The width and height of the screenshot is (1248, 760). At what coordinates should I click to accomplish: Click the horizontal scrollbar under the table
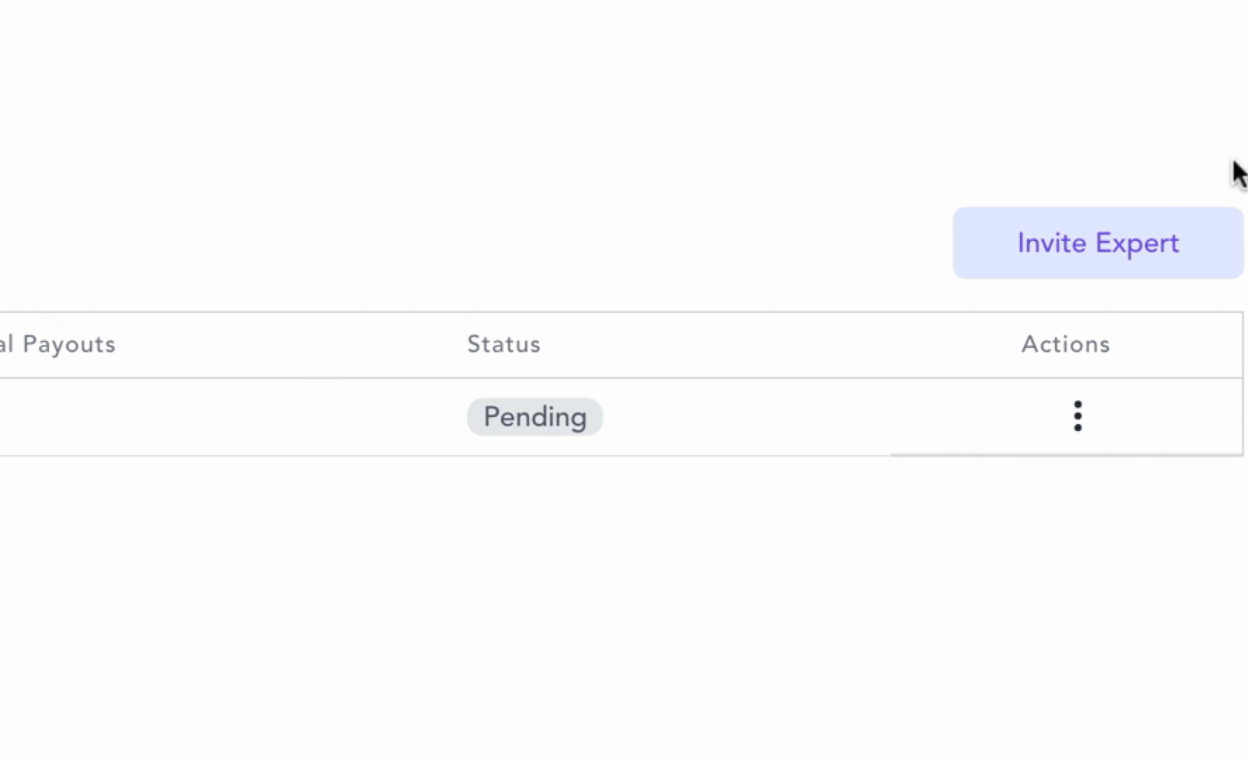click(1065, 455)
